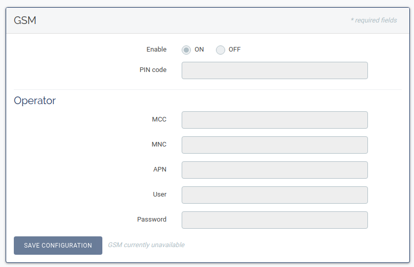Click the User input field

pos(274,195)
